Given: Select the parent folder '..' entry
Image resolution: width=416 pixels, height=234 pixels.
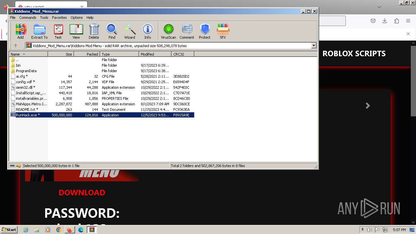Looking at the screenshot, I should click(x=102, y=60).
